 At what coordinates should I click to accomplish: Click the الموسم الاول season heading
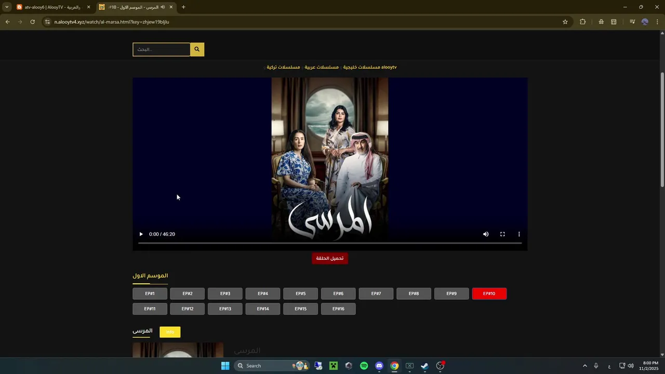pyautogui.click(x=150, y=276)
